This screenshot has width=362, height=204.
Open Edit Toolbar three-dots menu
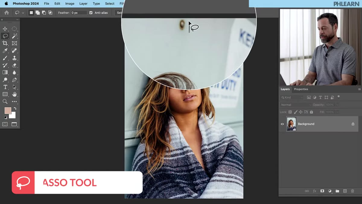[x=14, y=102]
